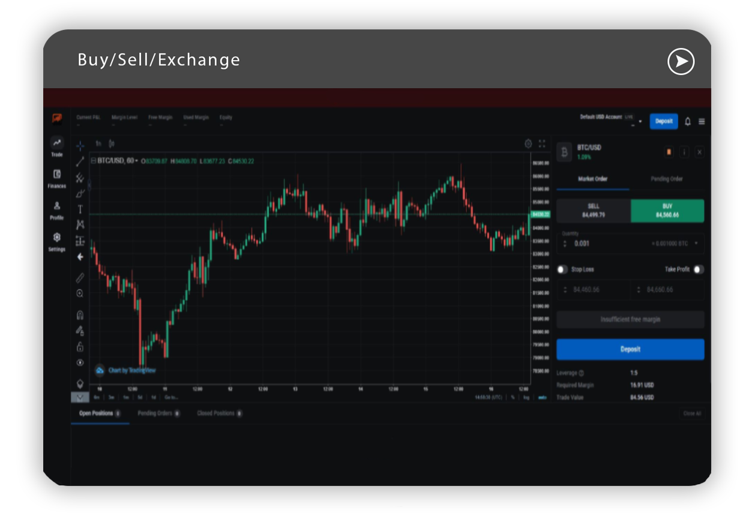This screenshot has height=516, width=755.
Task: Click the UTC time zone selector
Action: [490, 397]
